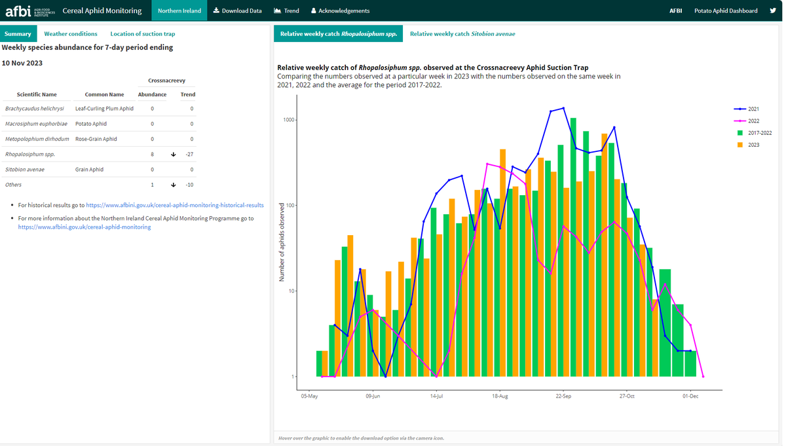Open the Weather conditions tab
This screenshot has width=786, height=446.
click(70, 33)
